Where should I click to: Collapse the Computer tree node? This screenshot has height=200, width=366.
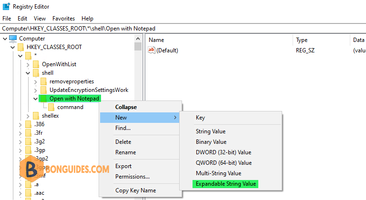(5, 39)
